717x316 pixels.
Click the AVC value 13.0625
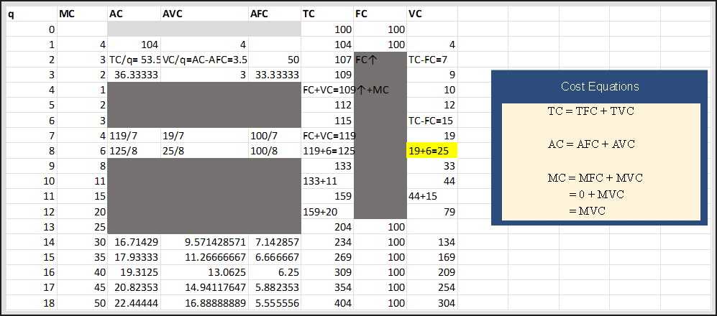(x=204, y=273)
